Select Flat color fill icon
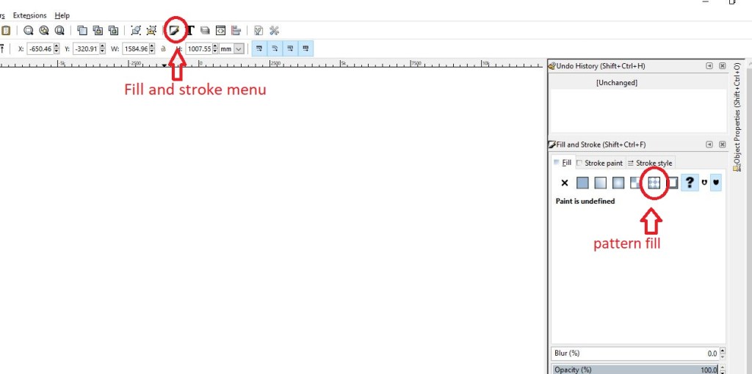 (x=582, y=183)
